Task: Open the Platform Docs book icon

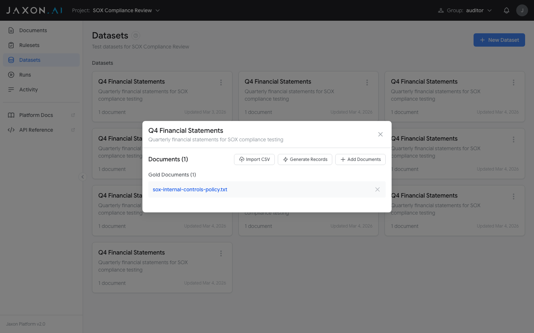Action: click(11, 115)
